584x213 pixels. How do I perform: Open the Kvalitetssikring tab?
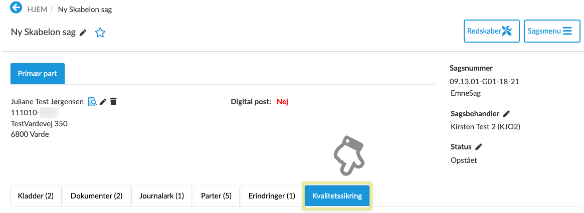point(337,196)
